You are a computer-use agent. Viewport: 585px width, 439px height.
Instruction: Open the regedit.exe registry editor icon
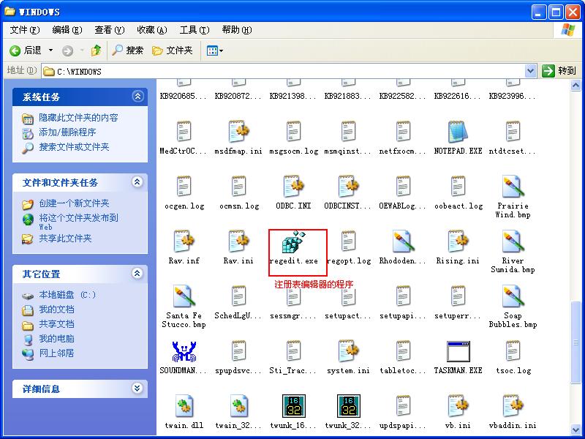point(294,242)
